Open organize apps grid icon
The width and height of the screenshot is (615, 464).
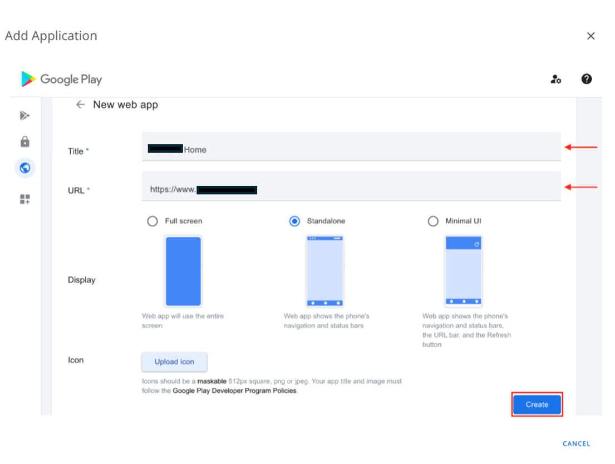(x=24, y=199)
